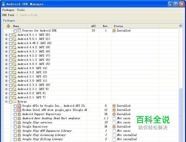Check the Google Play services checkbox

(15, 123)
